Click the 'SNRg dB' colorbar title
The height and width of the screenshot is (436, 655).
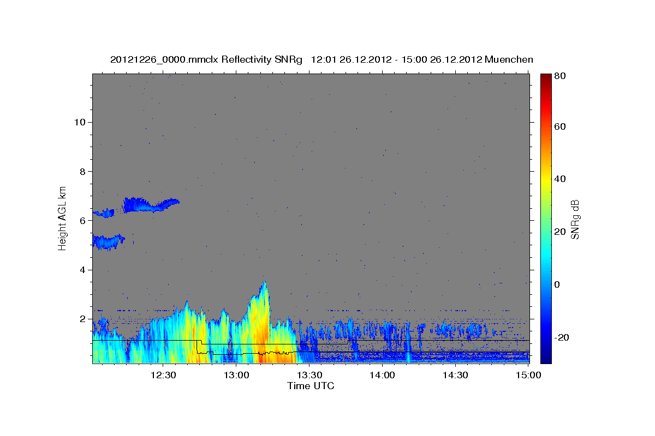click(575, 219)
